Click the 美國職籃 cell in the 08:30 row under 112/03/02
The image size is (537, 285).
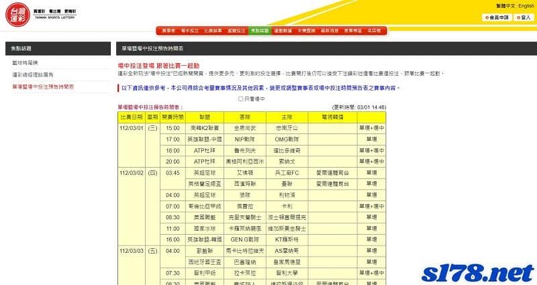pos(205,217)
